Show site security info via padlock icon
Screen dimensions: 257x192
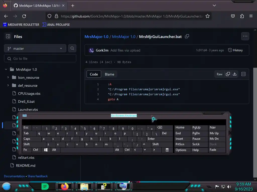(56, 16)
